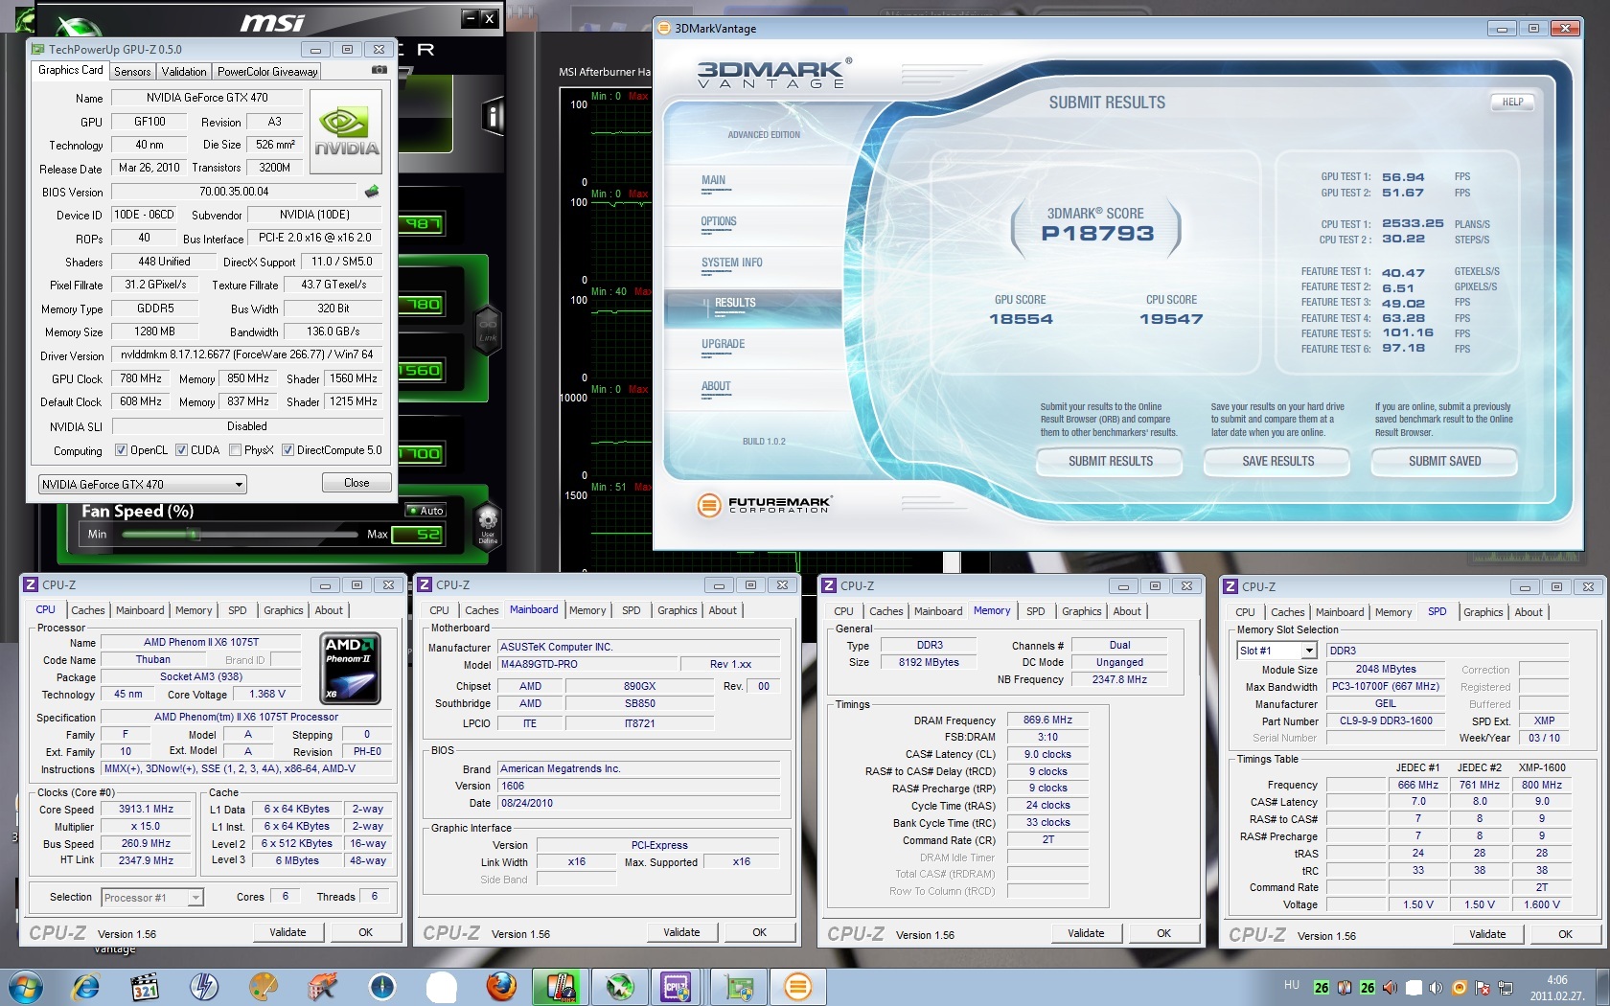Toggle Auto fan speed in Afterburner

[425, 511]
